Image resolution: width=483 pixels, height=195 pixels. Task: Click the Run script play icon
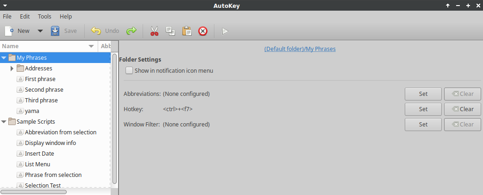click(x=225, y=31)
